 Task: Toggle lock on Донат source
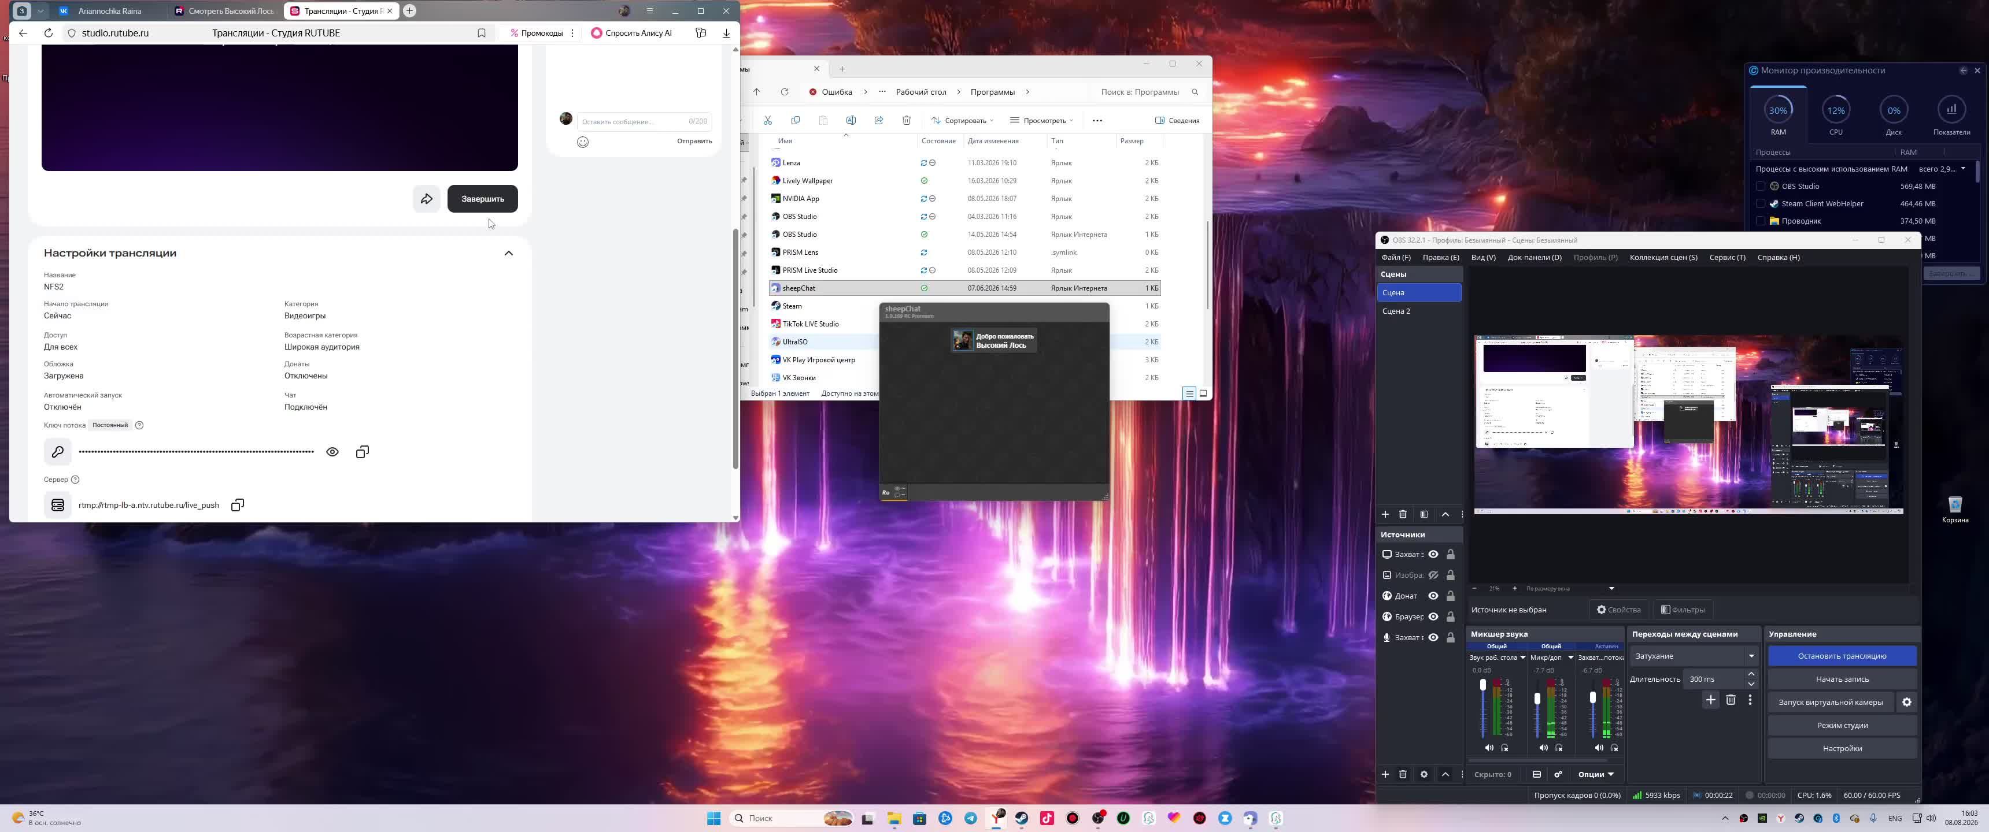point(1451,596)
